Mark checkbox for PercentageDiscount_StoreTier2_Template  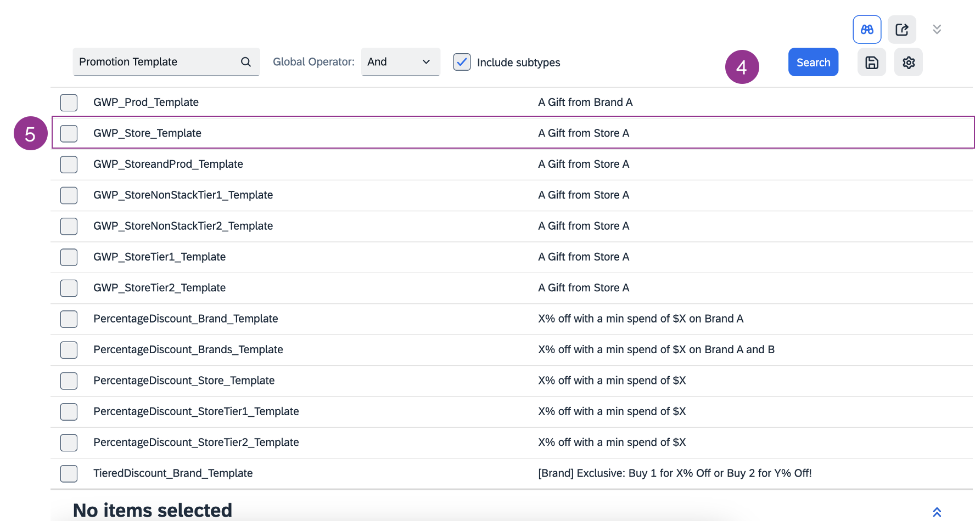pos(69,443)
